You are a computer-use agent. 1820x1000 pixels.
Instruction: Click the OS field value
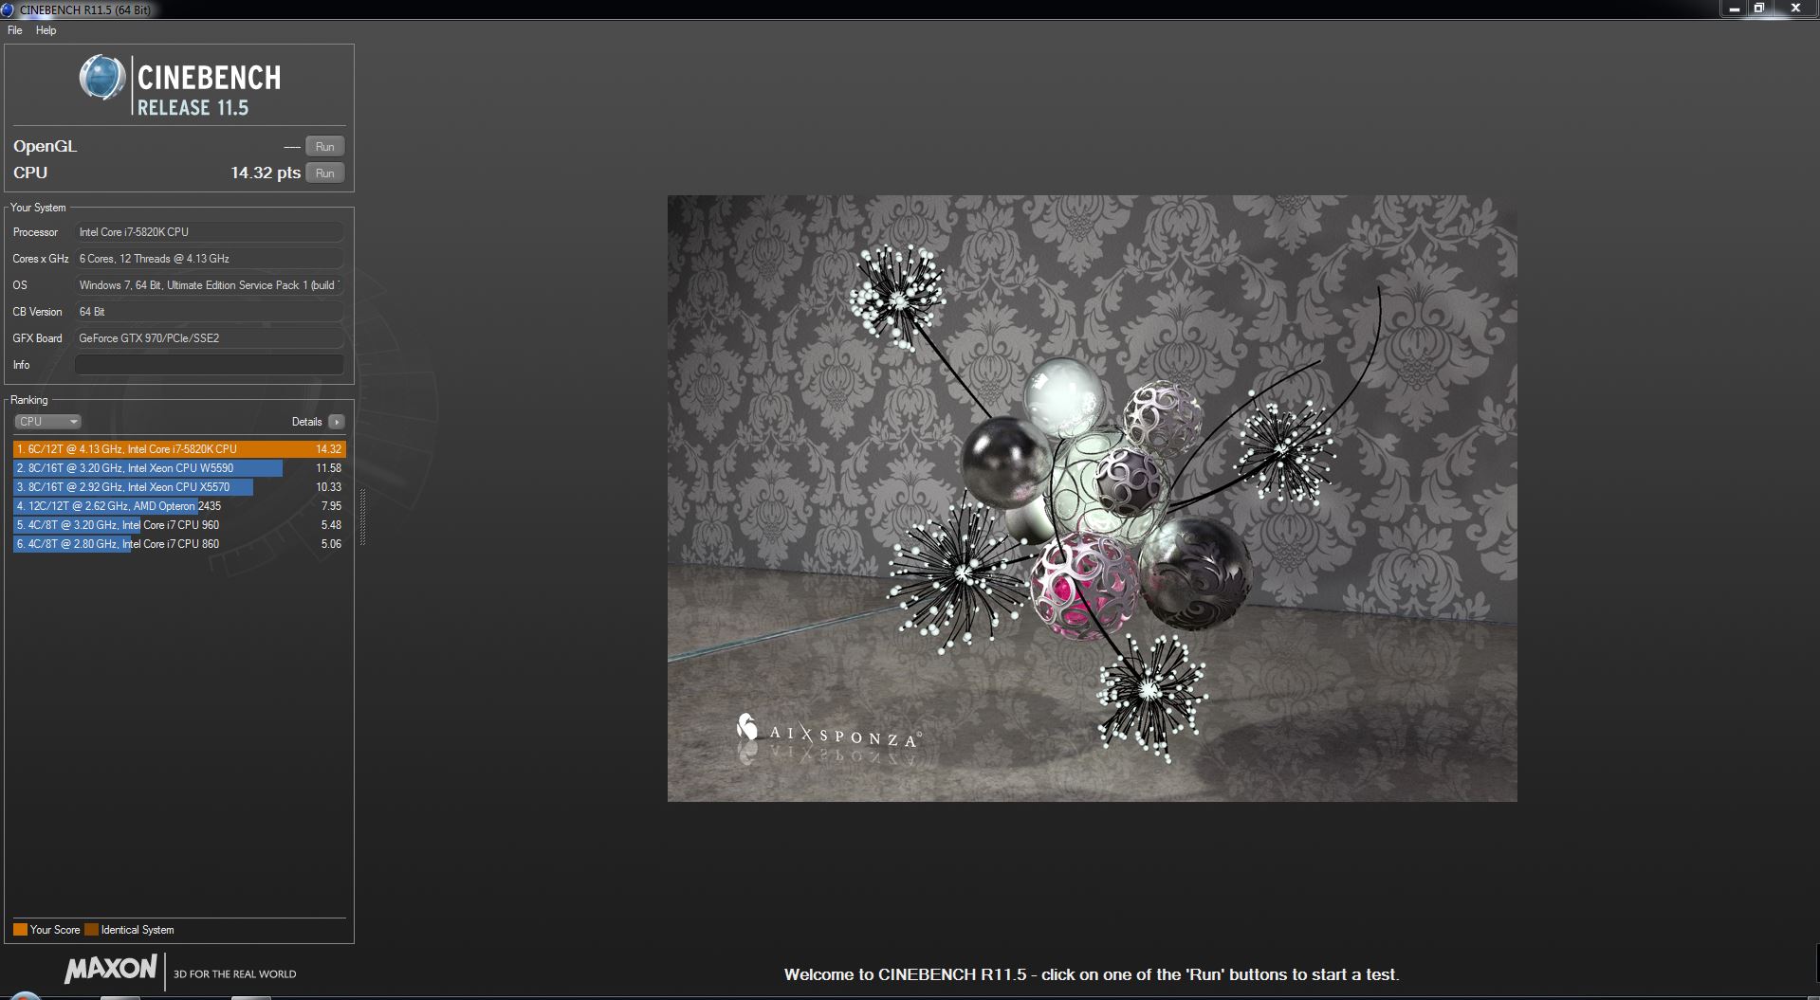click(210, 285)
